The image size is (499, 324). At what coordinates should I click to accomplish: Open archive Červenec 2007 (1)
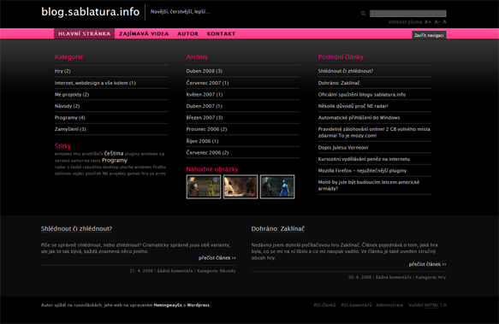tap(207, 83)
